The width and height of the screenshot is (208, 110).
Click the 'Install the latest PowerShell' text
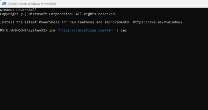30,22
